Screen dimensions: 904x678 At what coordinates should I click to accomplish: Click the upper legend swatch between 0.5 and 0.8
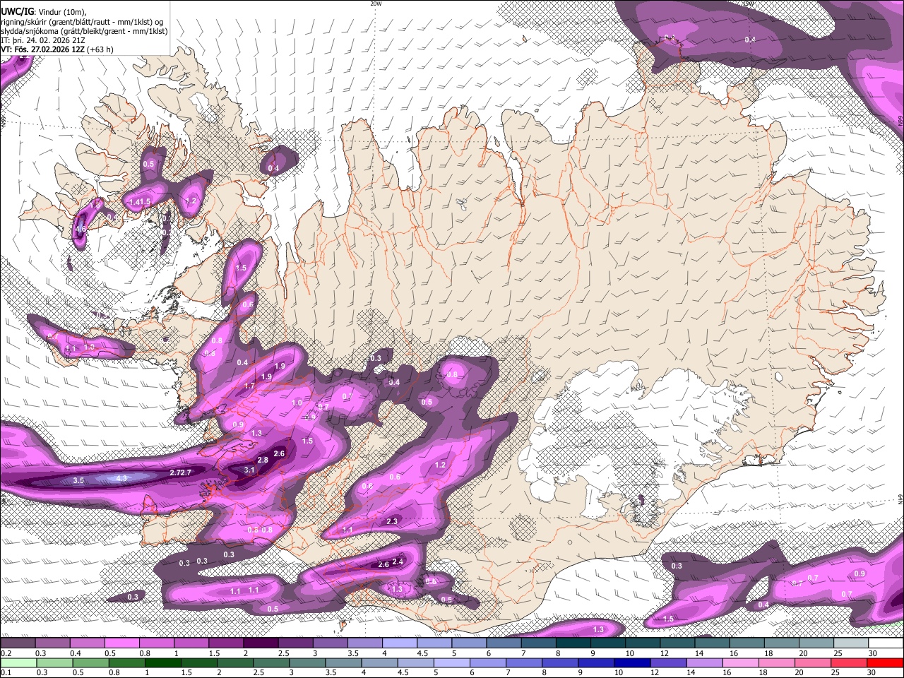click(121, 643)
